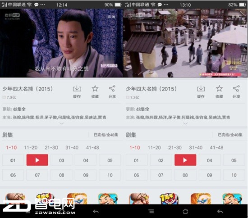This screenshot has height=218, width=248.
Task: Tap the back arrow in left navigation bar
Action: tap(96, 211)
